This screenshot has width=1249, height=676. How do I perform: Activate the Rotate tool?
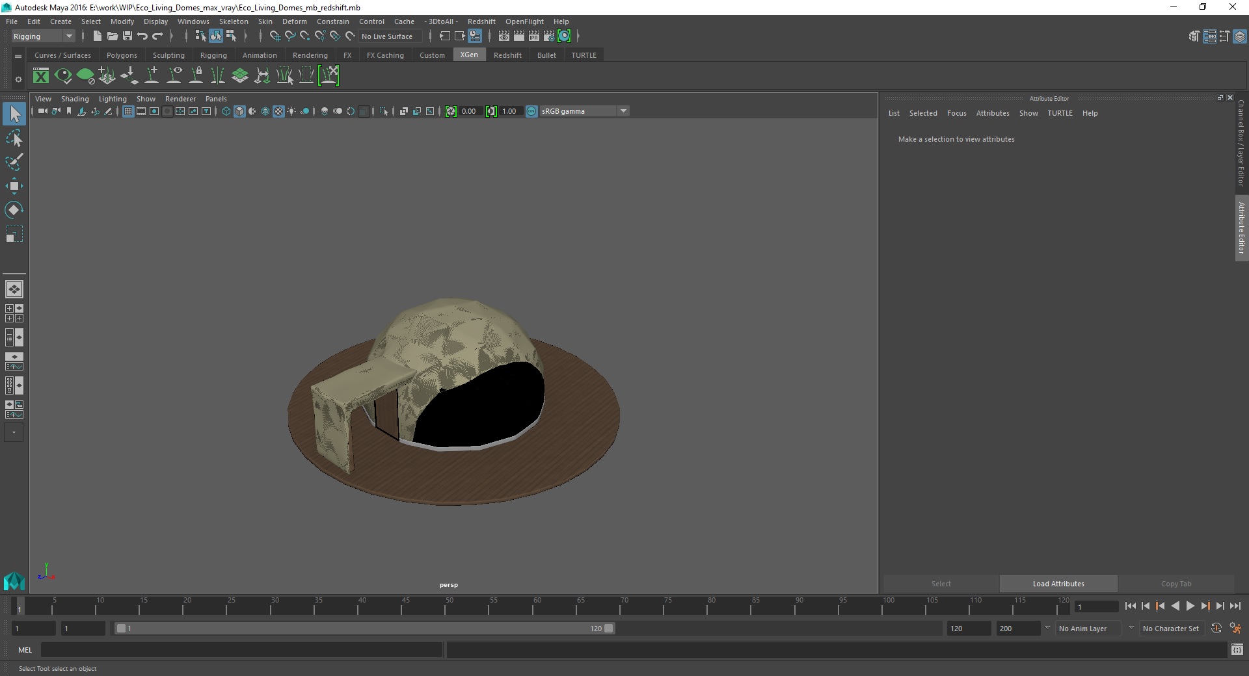tap(14, 210)
